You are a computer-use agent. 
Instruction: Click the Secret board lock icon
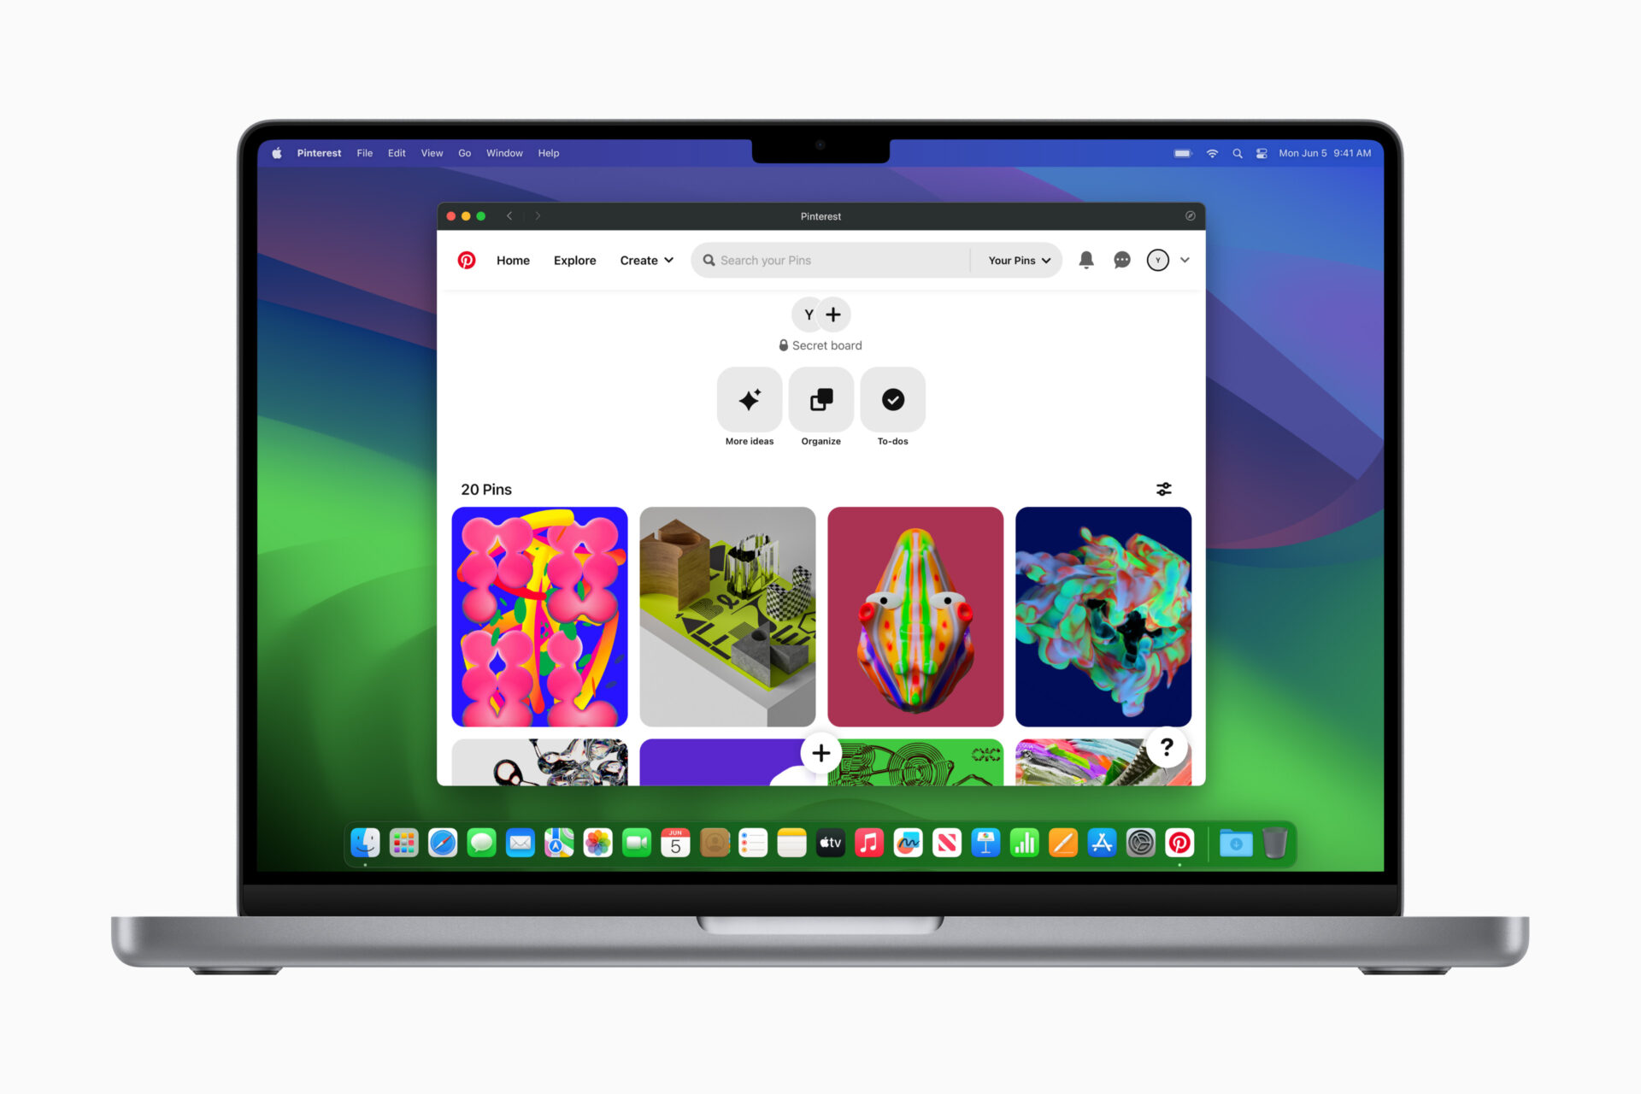point(780,345)
